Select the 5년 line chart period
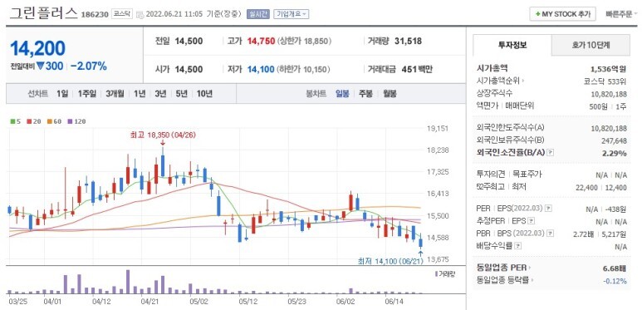The image size is (642, 310). pyautogui.click(x=181, y=94)
